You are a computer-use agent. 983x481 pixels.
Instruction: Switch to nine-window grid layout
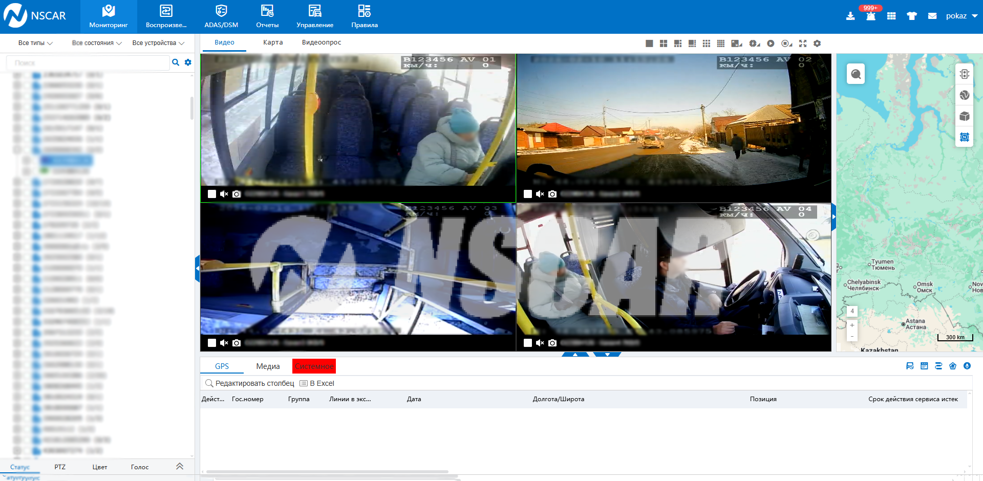pos(707,43)
